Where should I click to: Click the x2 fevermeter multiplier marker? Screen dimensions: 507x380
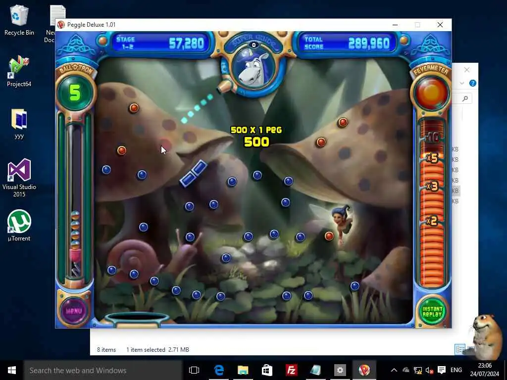(x=432, y=221)
